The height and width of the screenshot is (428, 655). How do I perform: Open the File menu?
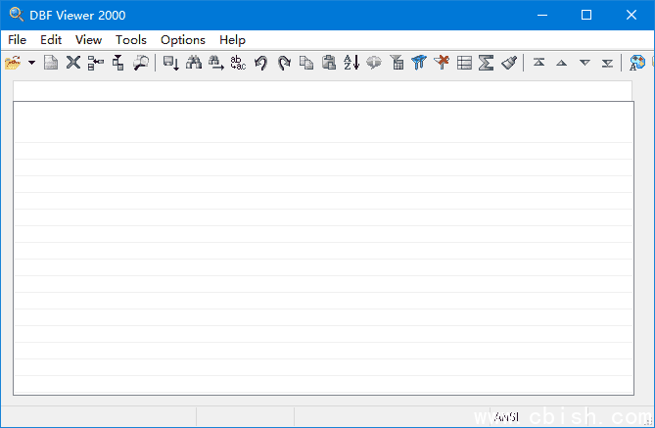pos(17,40)
